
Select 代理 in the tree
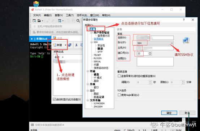pyautogui.click(x=96, y=65)
